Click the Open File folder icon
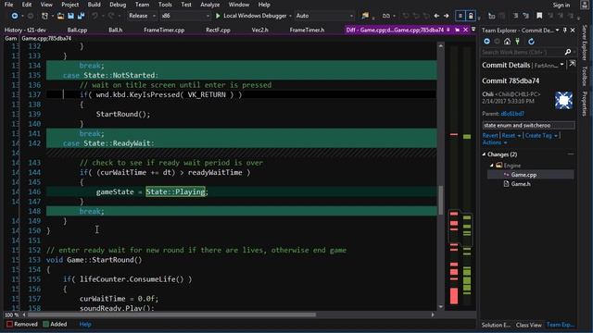This screenshot has height=333, width=593. (60, 16)
